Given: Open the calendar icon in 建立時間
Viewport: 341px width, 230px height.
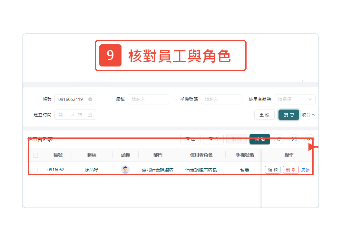Looking at the screenshot, I should tap(90, 115).
